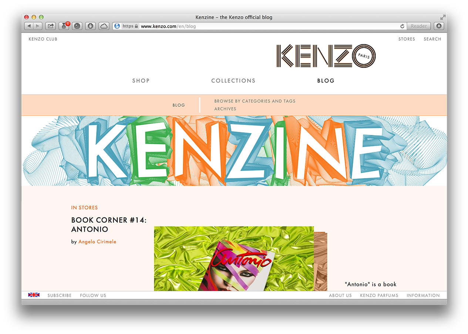The width and height of the screenshot is (468, 334).
Task: Open the iCloud Tabs cloud icon
Action: click(x=104, y=26)
